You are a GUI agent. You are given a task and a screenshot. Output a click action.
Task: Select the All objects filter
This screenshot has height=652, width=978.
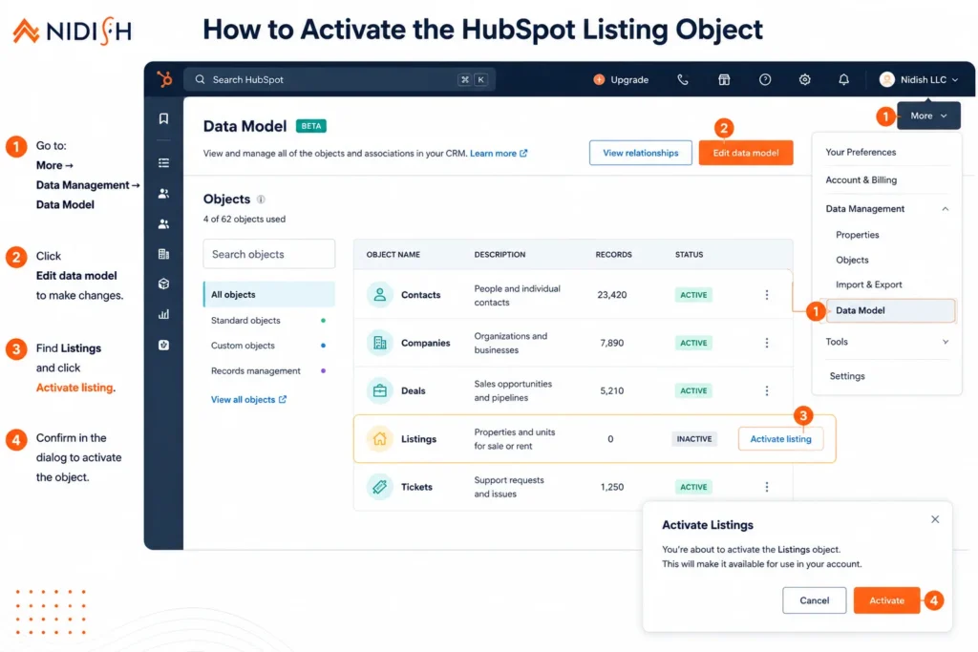pyautogui.click(x=268, y=294)
